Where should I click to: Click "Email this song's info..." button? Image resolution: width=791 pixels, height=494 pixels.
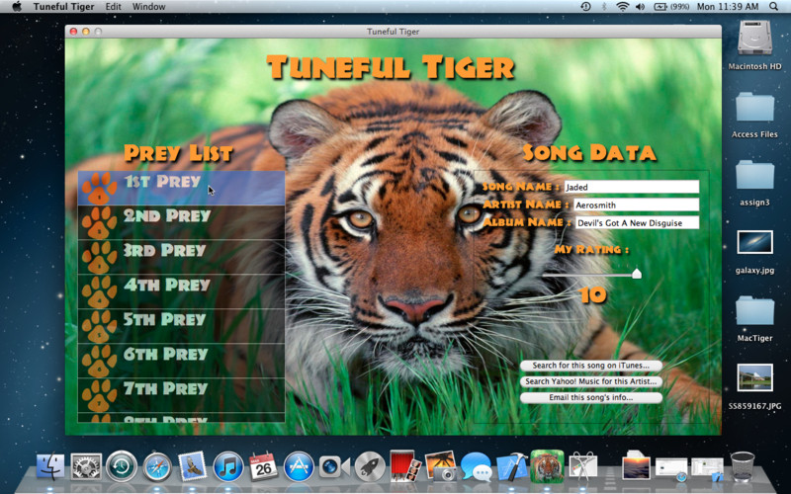[590, 398]
